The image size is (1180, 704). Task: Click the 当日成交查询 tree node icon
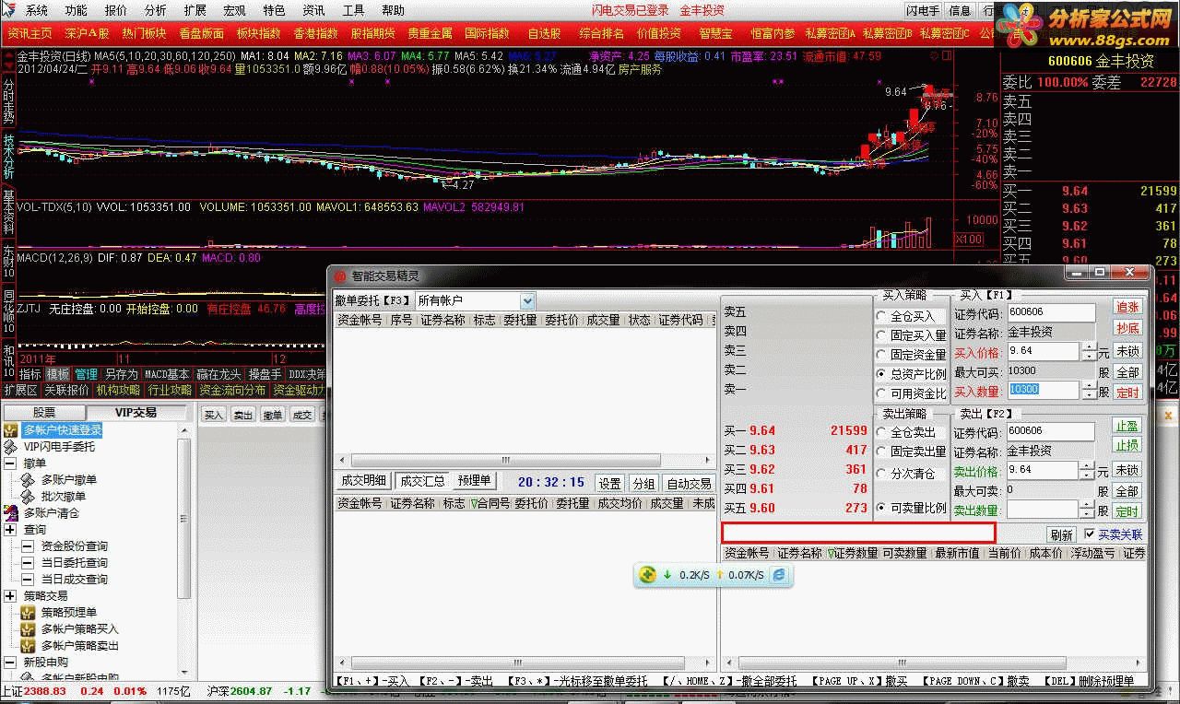(28, 580)
